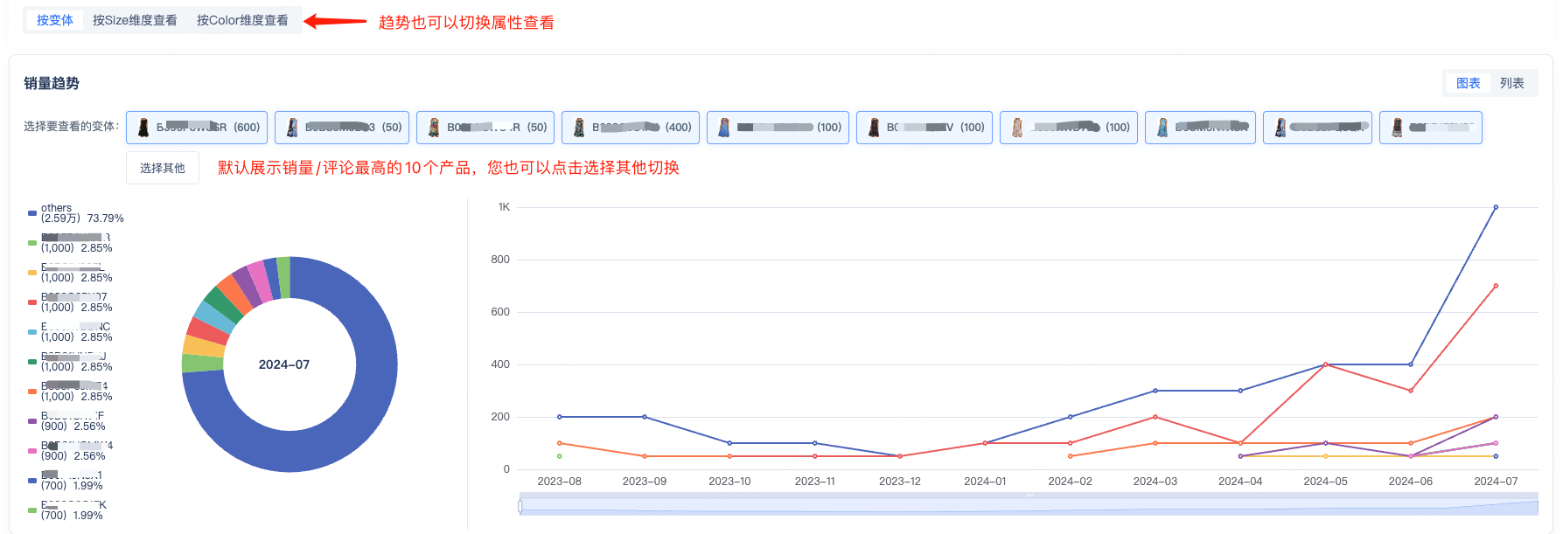Toggle the pink dress variant chip (100)
The width and height of the screenshot is (1563, 534).
[x=1069, y=128]
